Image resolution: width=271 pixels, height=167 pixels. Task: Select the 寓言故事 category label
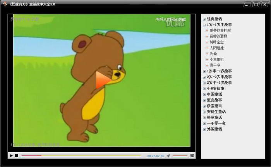click(x=214, y=100)
